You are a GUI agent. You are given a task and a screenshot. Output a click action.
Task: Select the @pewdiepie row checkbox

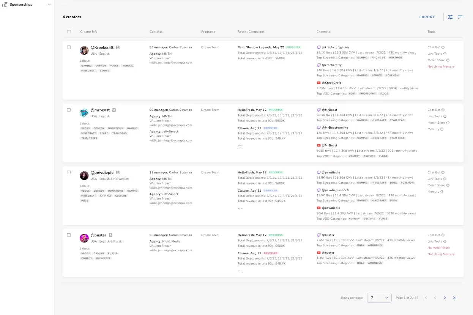tap(69, 172)
